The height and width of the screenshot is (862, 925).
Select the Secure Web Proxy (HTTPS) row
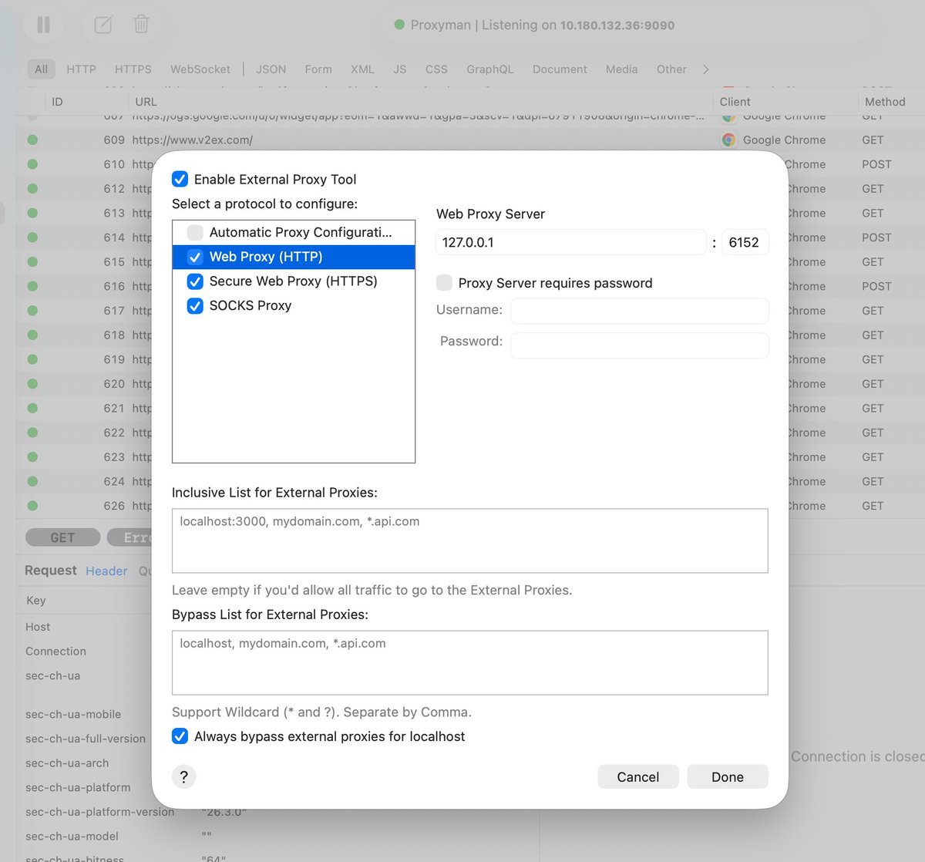tap(294, 281)
